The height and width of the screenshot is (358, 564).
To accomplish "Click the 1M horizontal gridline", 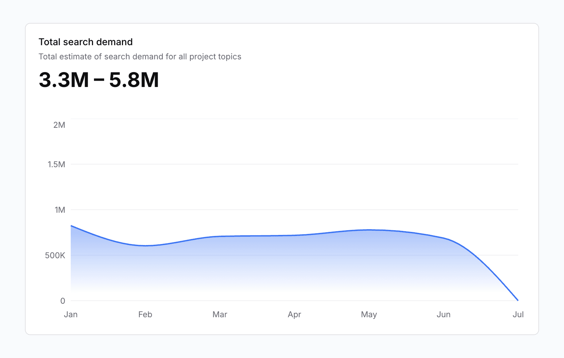I will tap(270, 210).
